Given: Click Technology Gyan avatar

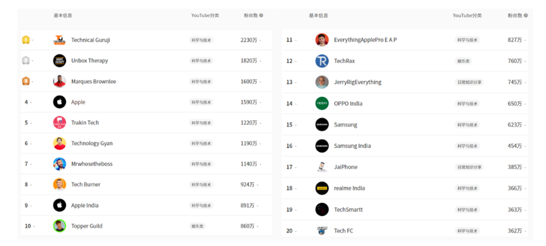Looking at the screenshot, I should [x=60, y=143].
